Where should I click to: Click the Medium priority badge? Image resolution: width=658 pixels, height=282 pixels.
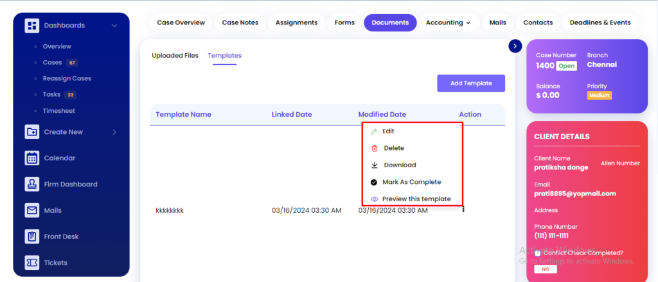click(600, 95)
